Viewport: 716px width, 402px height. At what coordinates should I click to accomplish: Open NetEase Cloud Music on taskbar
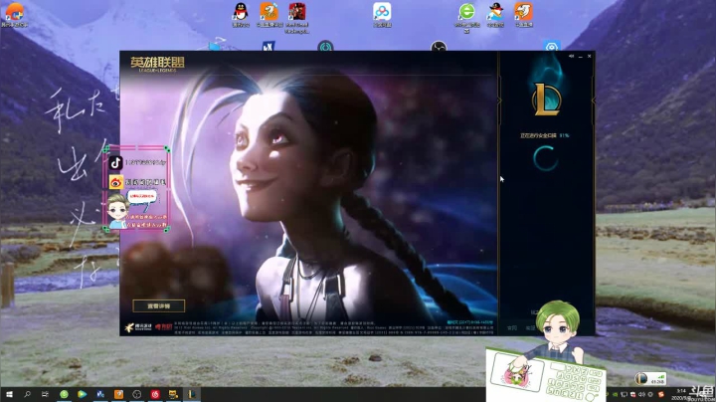coord(155,394)
